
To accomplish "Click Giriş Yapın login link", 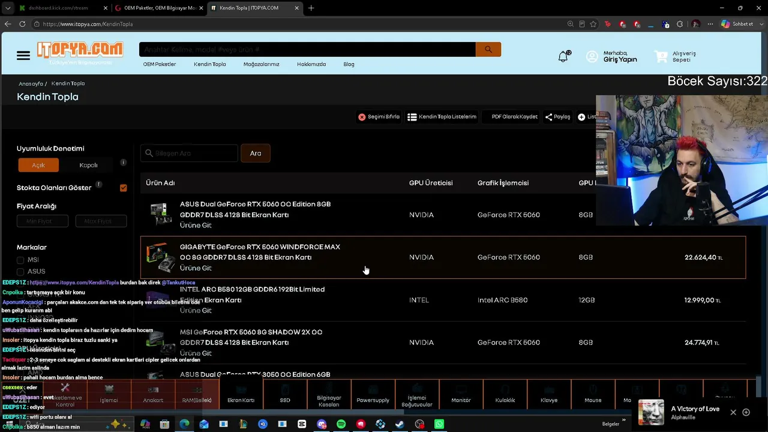I will [620, 59].
